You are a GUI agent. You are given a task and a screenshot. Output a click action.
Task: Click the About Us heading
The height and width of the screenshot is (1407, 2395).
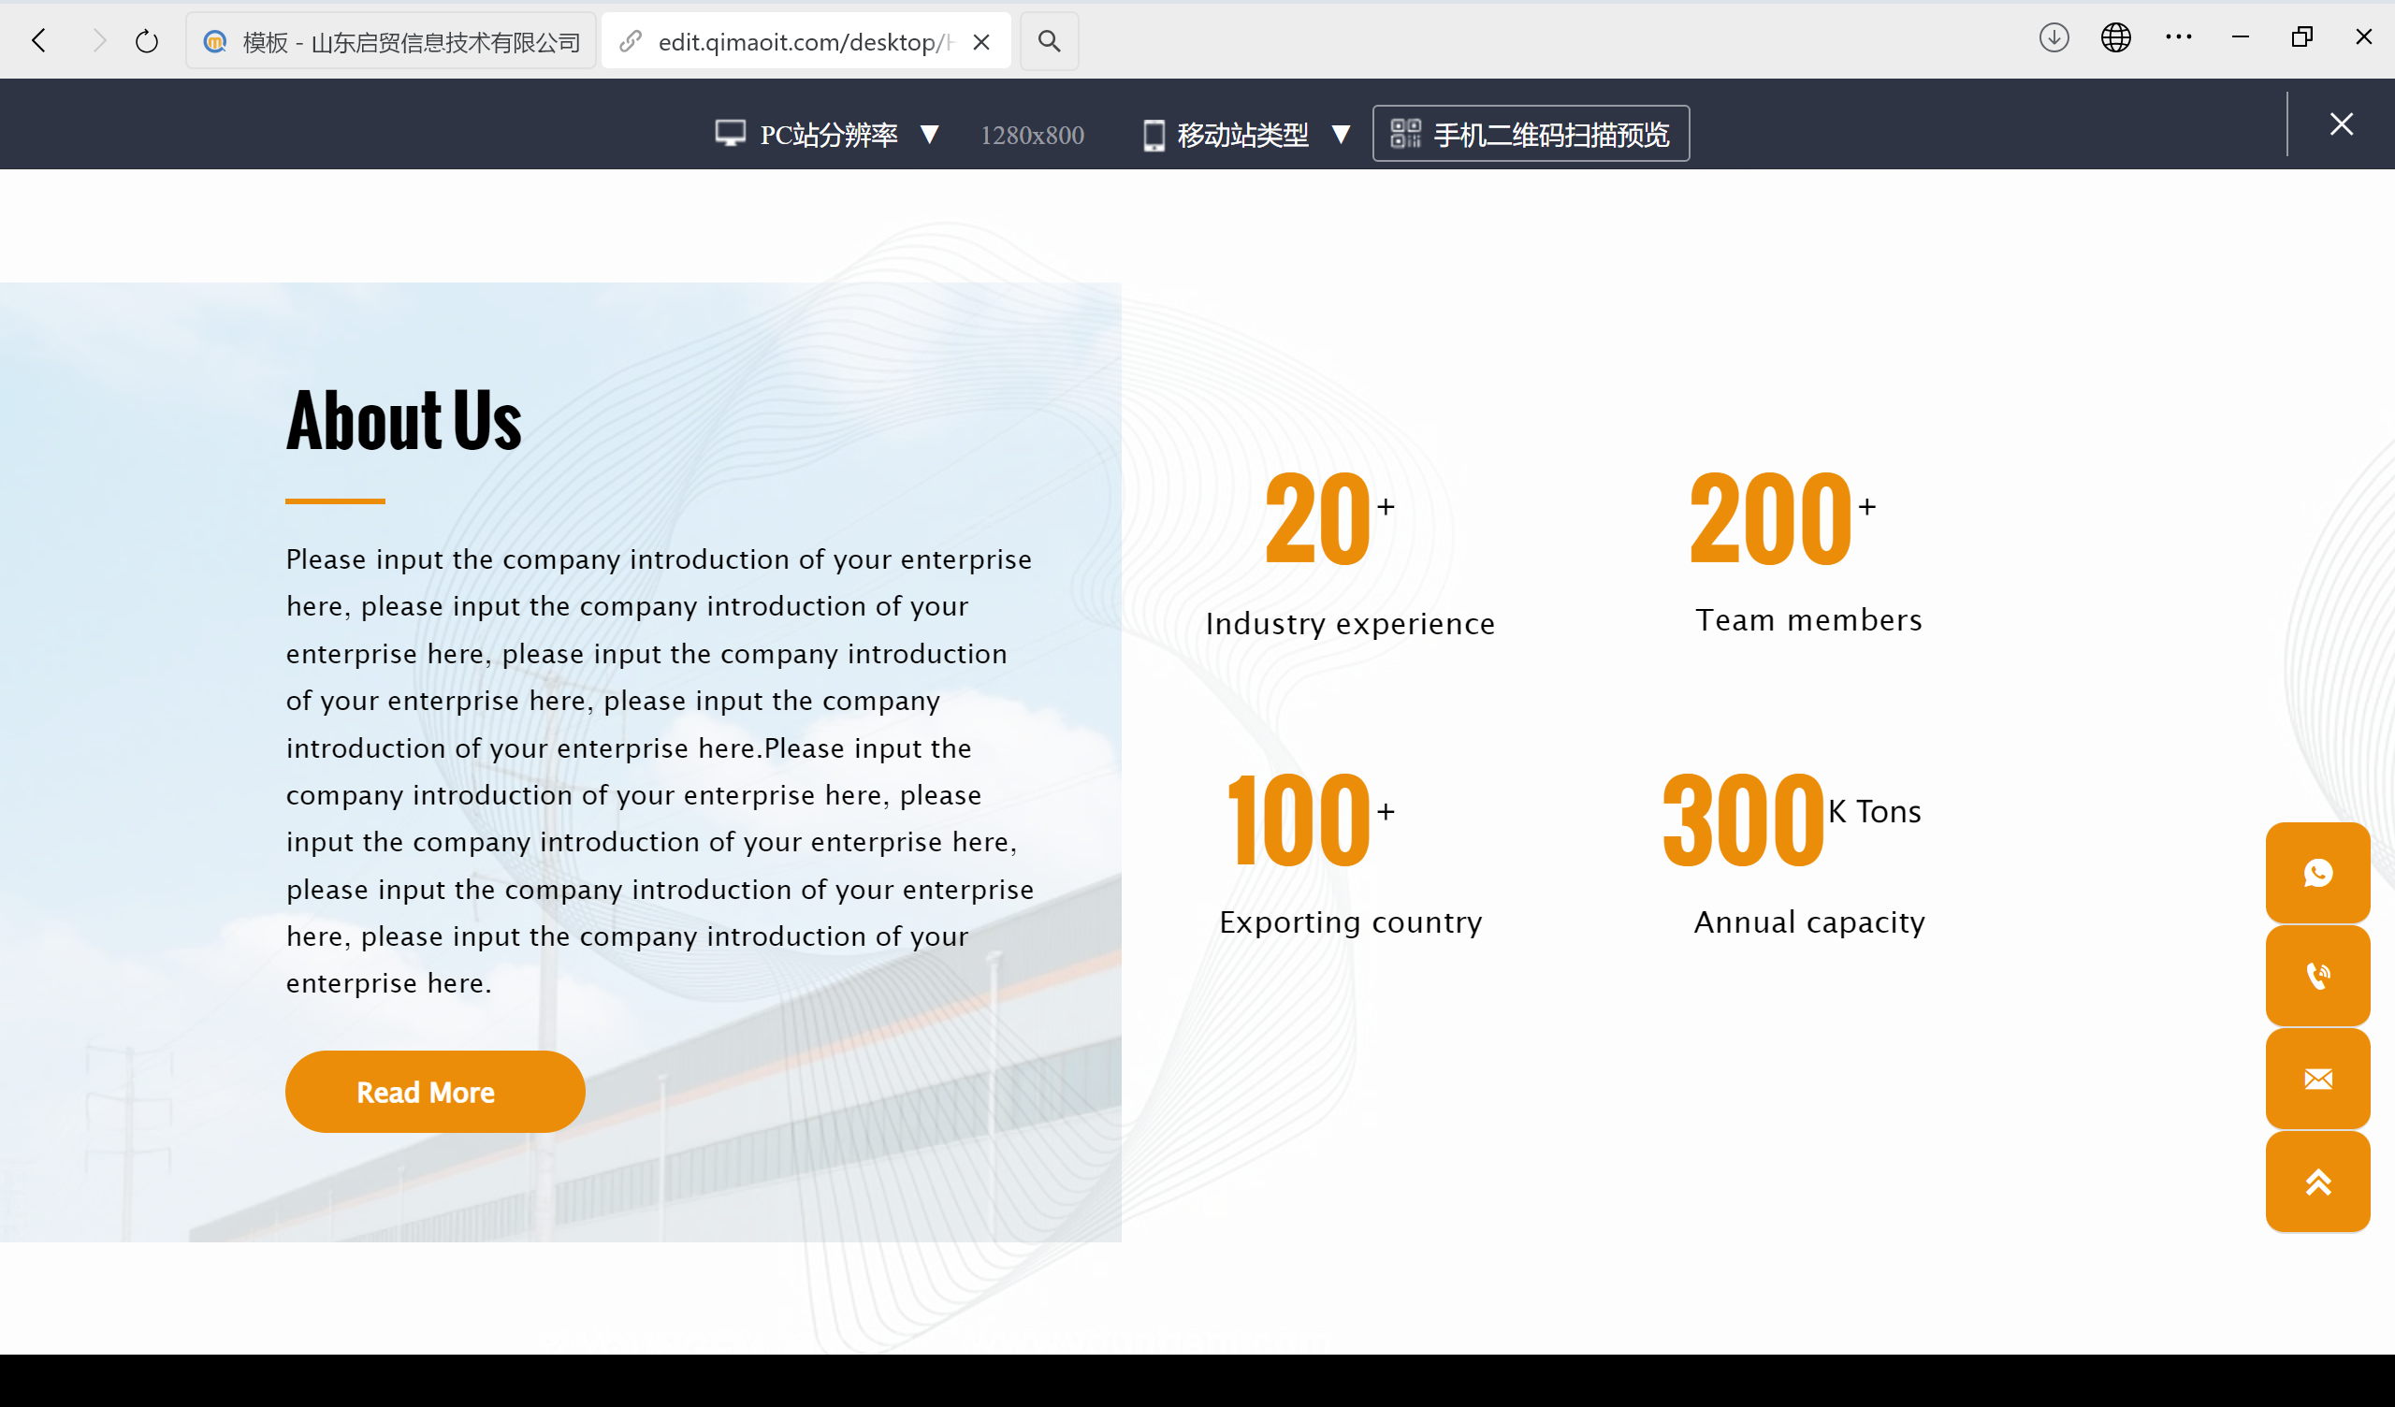pyautogui.click(x=404, y=420)
